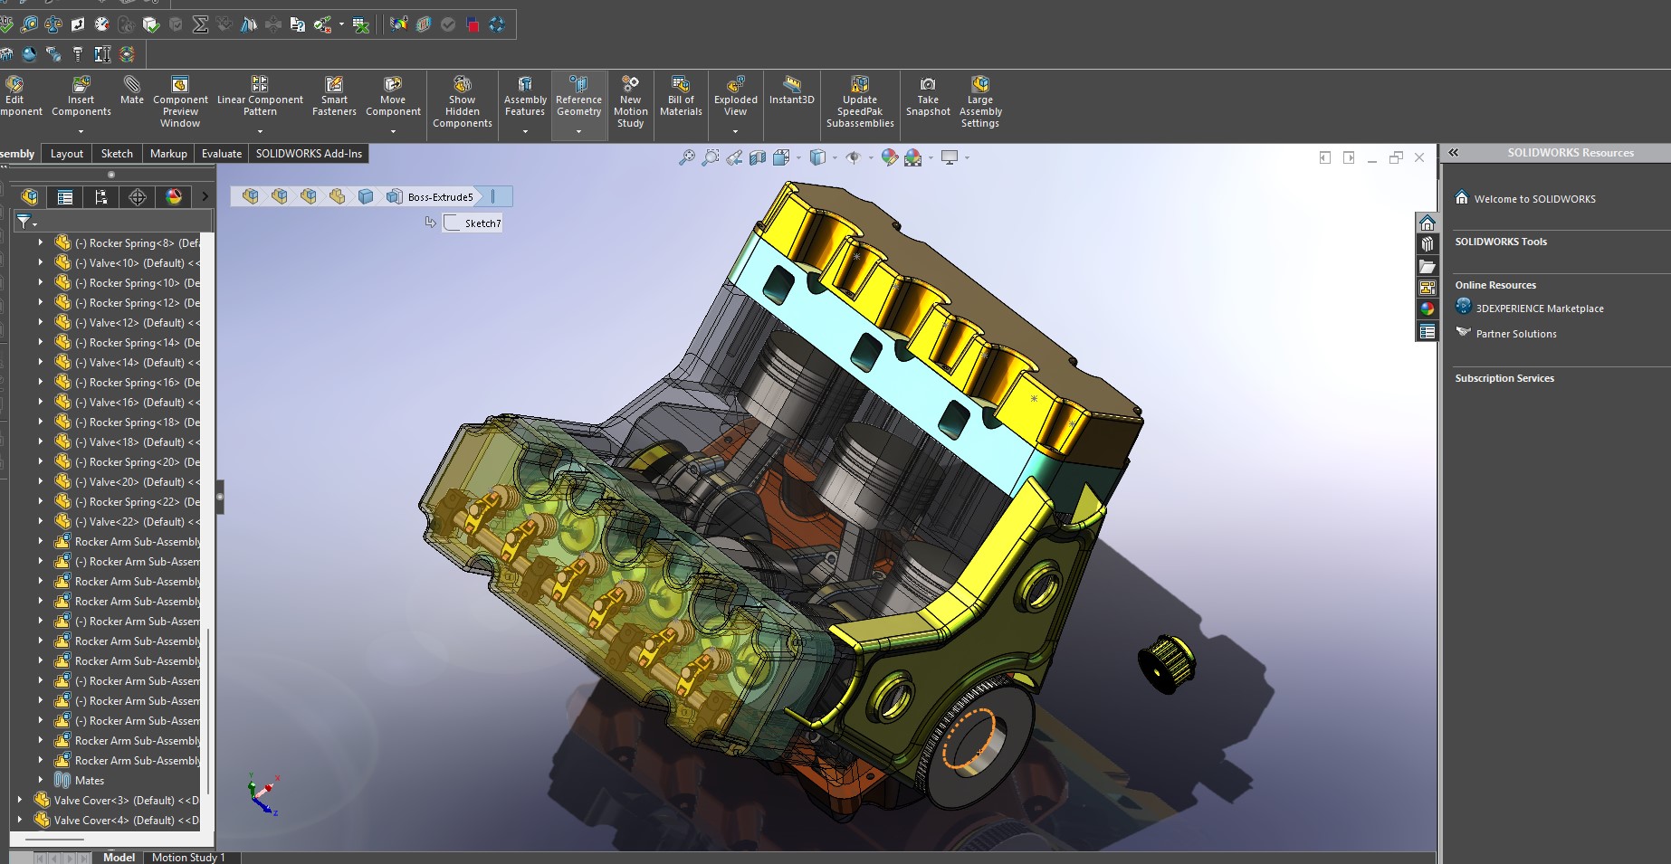The width and height of the screenshot is (1671, 864).
Task: Activate Smart Fasteners
Action: tap(334, 95)
